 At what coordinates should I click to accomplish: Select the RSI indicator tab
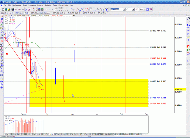tap(81, 134)
